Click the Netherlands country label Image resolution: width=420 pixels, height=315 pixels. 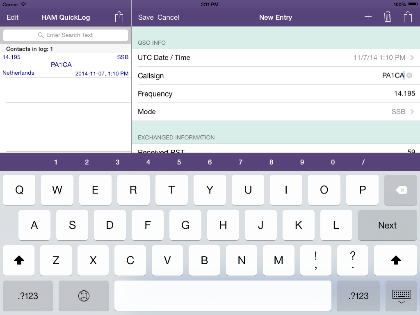pyautogui.click(x=18, y=73)
